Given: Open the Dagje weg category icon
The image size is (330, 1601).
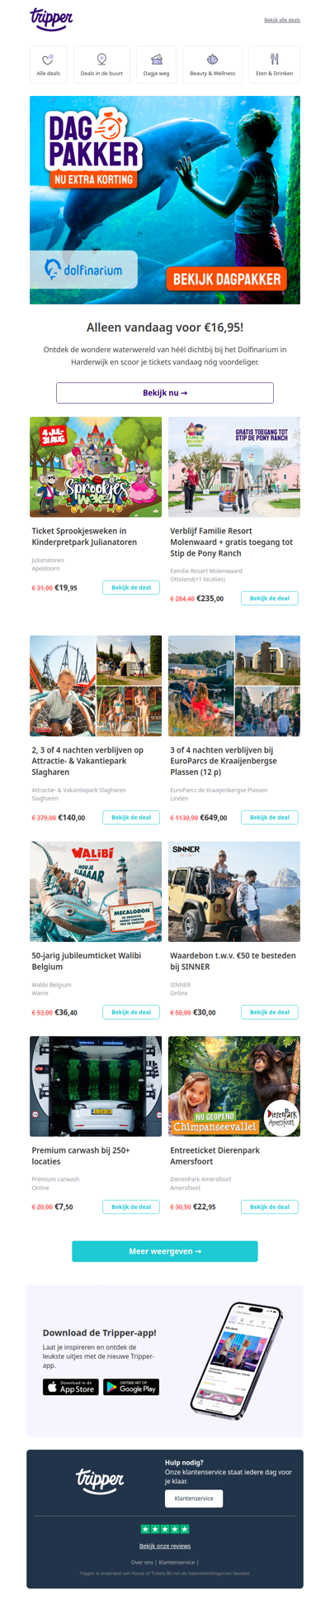Looking at the screenshot, I should (157, 60).
